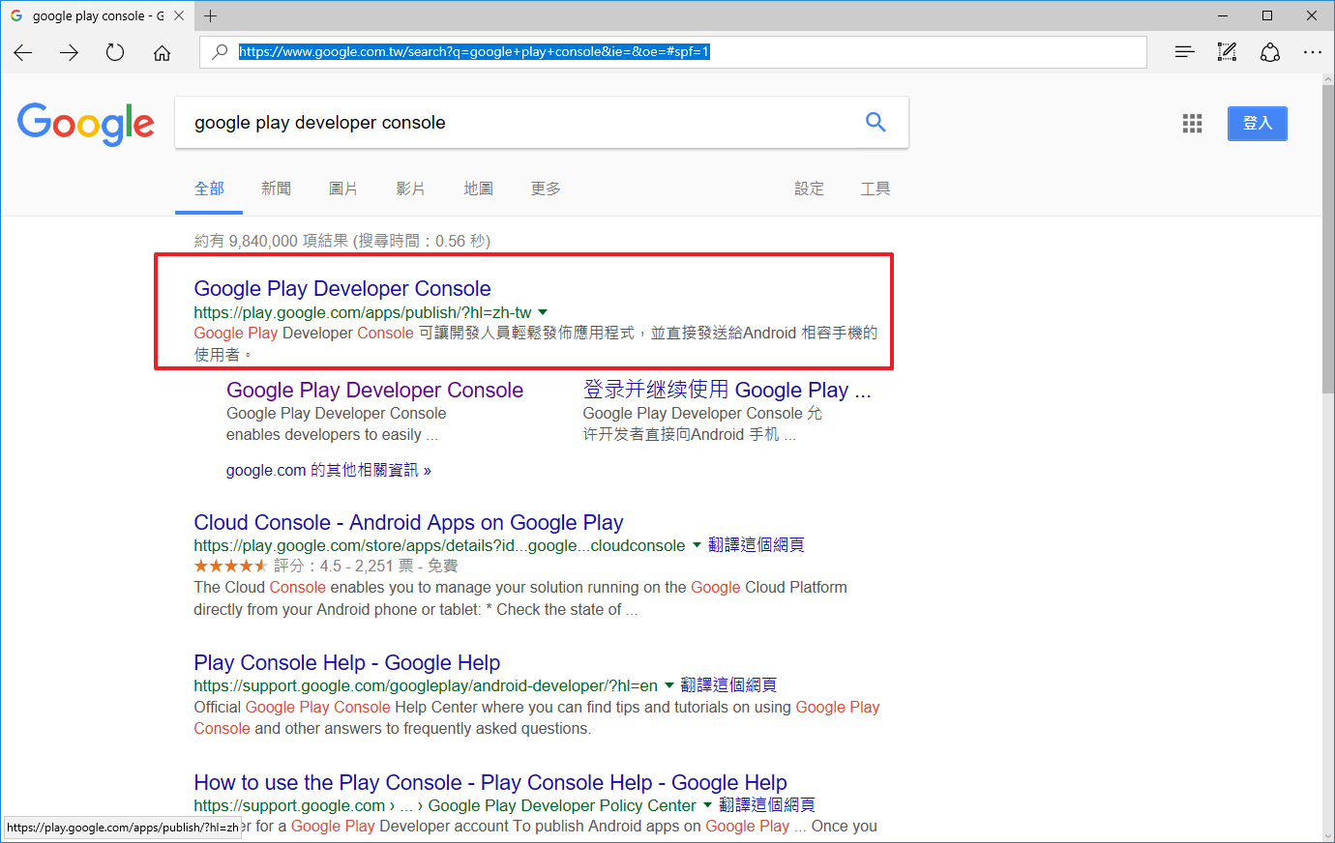Click the Google search magnifier button
The width and height of the screenshot is (1335, 843).
(875, 122)
